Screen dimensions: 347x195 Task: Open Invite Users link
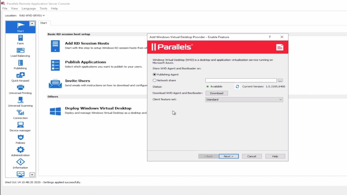(78, 81)
